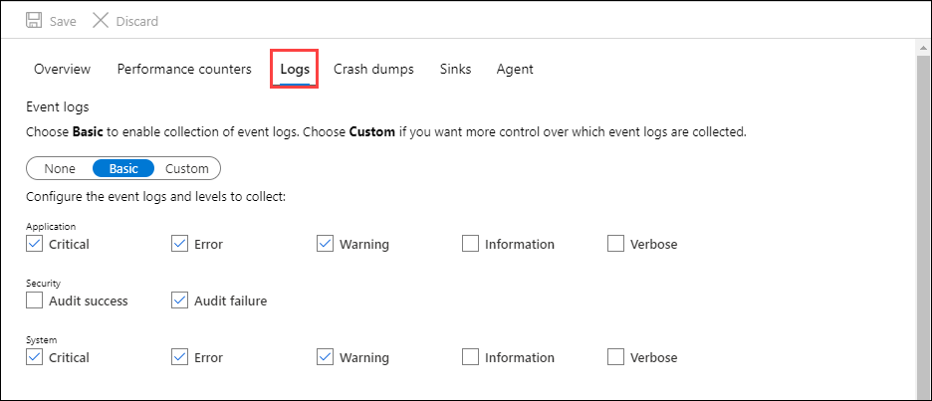The height and width of the screenshot is (401, 932).
Task: Switch event logs to Custom
Action: (x=187, y=168)
